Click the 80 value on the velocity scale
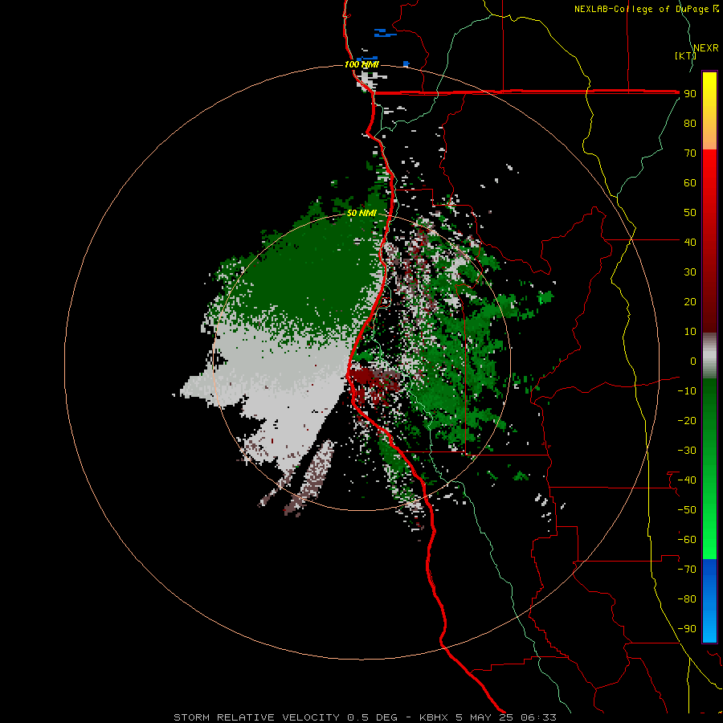 point(690,124)
